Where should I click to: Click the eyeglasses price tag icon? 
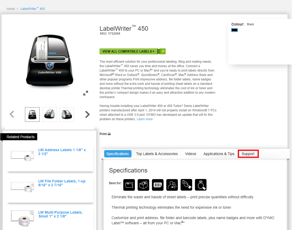pos(186,185)
